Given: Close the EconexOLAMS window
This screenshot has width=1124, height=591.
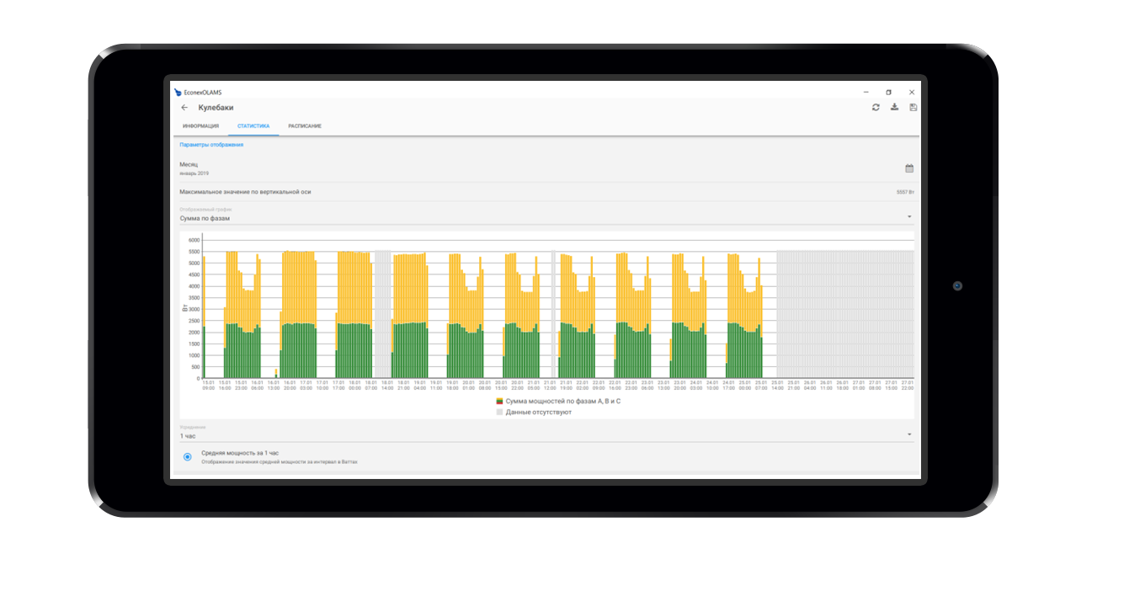Looking at the screenshot, I should click(911, 92).
